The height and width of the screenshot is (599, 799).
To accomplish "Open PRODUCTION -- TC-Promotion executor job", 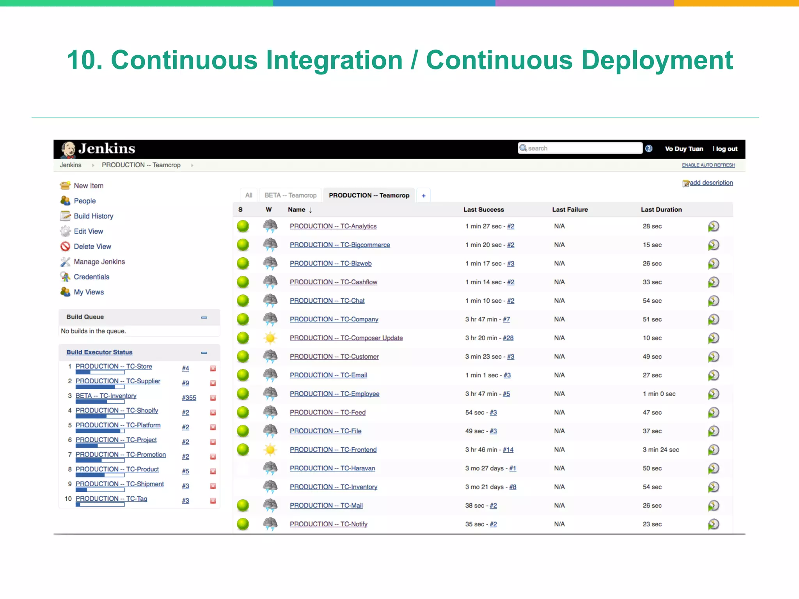I will (x=121, y=455).
